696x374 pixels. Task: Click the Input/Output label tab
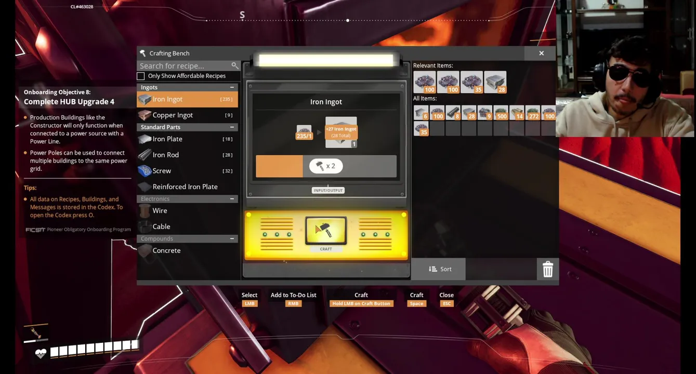pos(328,191)
